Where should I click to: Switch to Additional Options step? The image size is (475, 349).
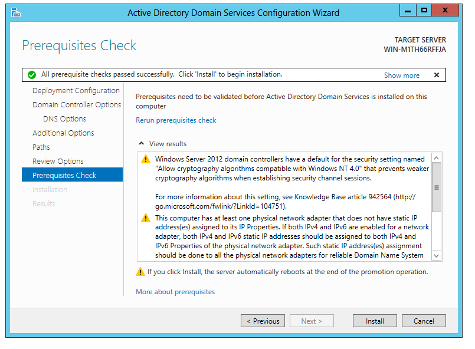[x=63, y=133]
